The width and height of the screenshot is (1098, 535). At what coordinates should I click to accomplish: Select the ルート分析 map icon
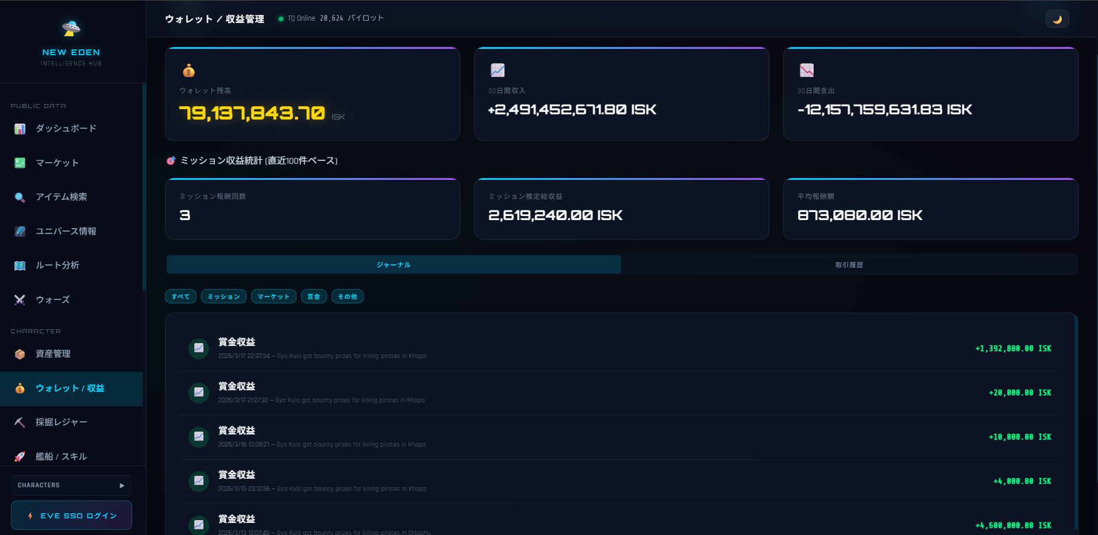click(x=20, y=265)
